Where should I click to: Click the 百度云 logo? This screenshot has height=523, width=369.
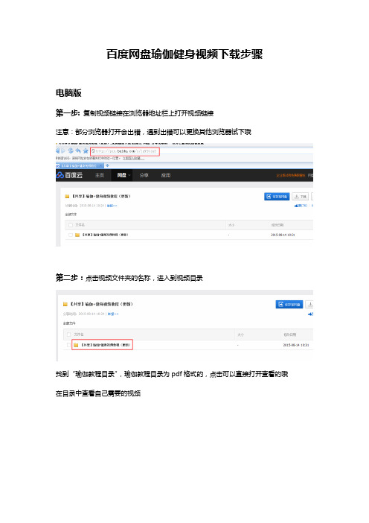pyautogui.click(x=69, y=175)
